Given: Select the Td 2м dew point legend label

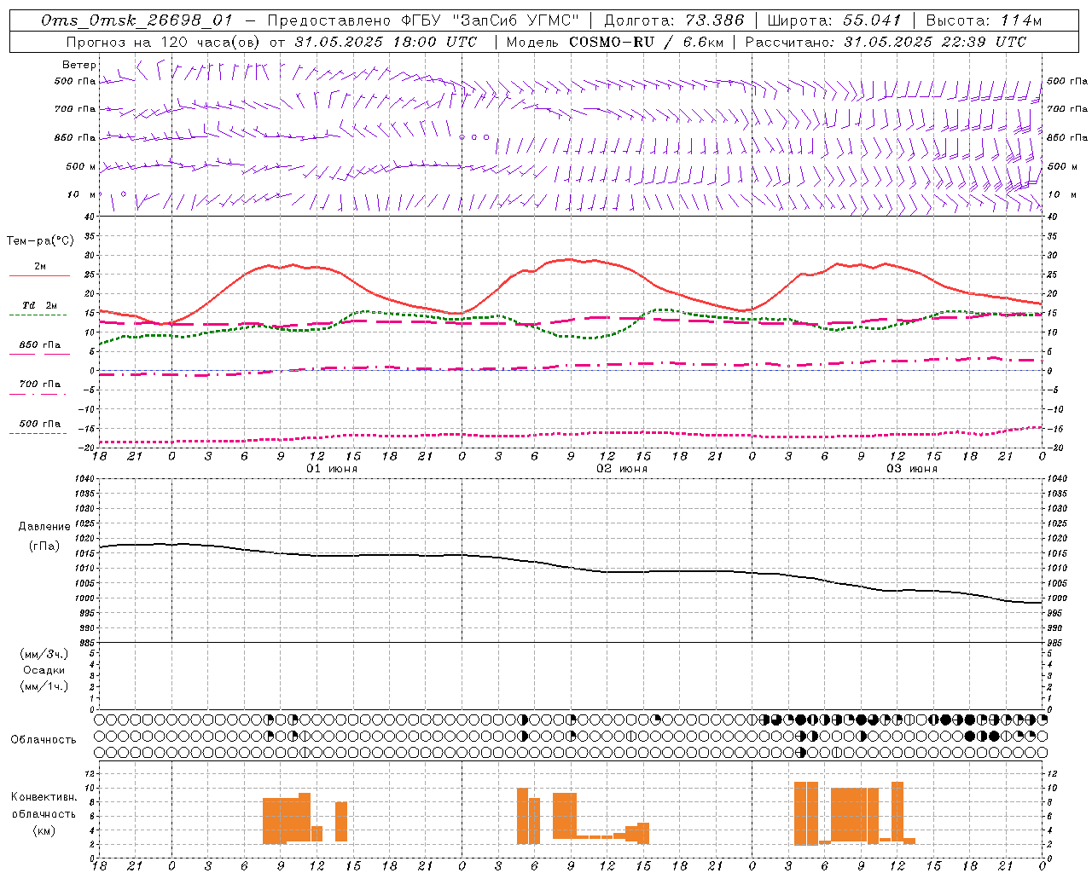Looking at the screenshot, I should 40,305.
